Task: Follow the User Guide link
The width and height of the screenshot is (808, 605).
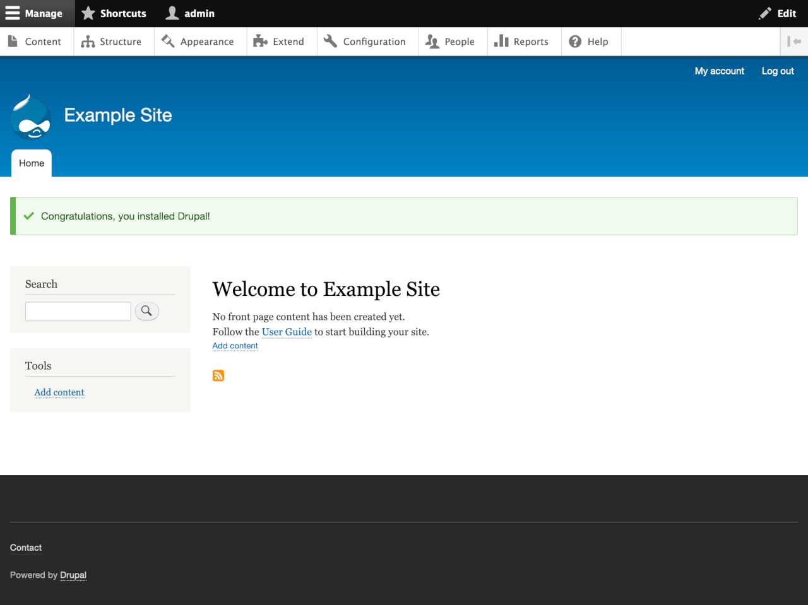Action: [x=287, y=331]
